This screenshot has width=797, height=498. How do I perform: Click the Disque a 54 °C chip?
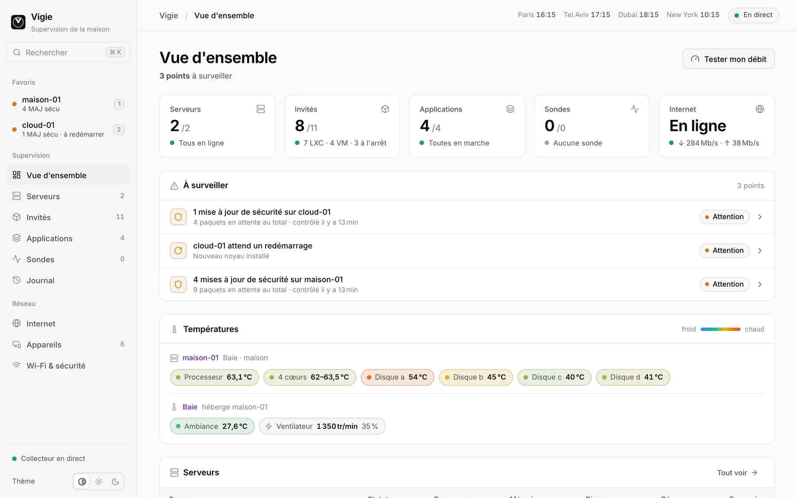pos(398,377)
